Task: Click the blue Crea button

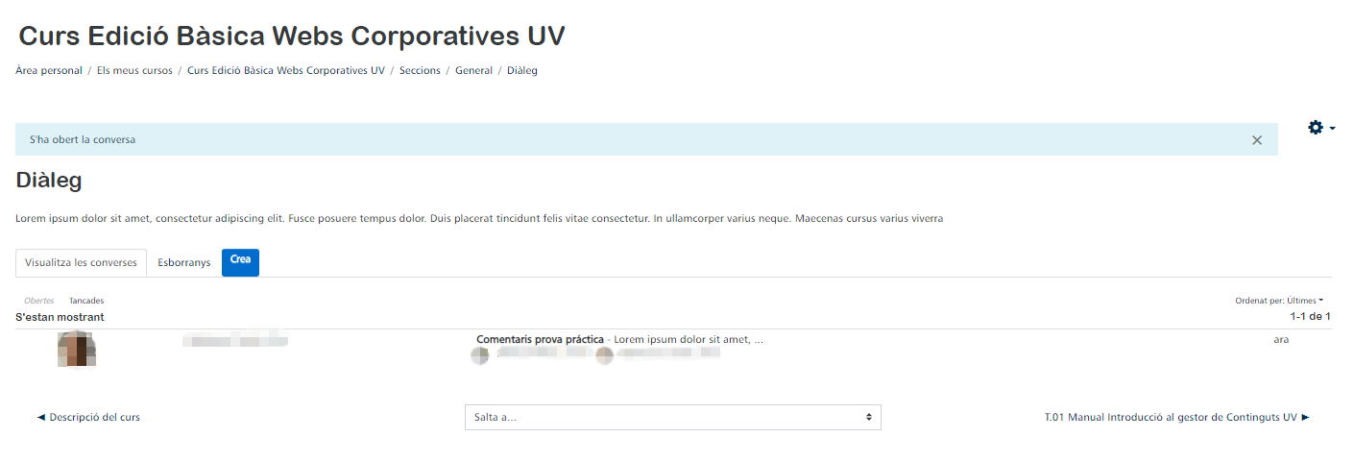Action: coord(240,262)
